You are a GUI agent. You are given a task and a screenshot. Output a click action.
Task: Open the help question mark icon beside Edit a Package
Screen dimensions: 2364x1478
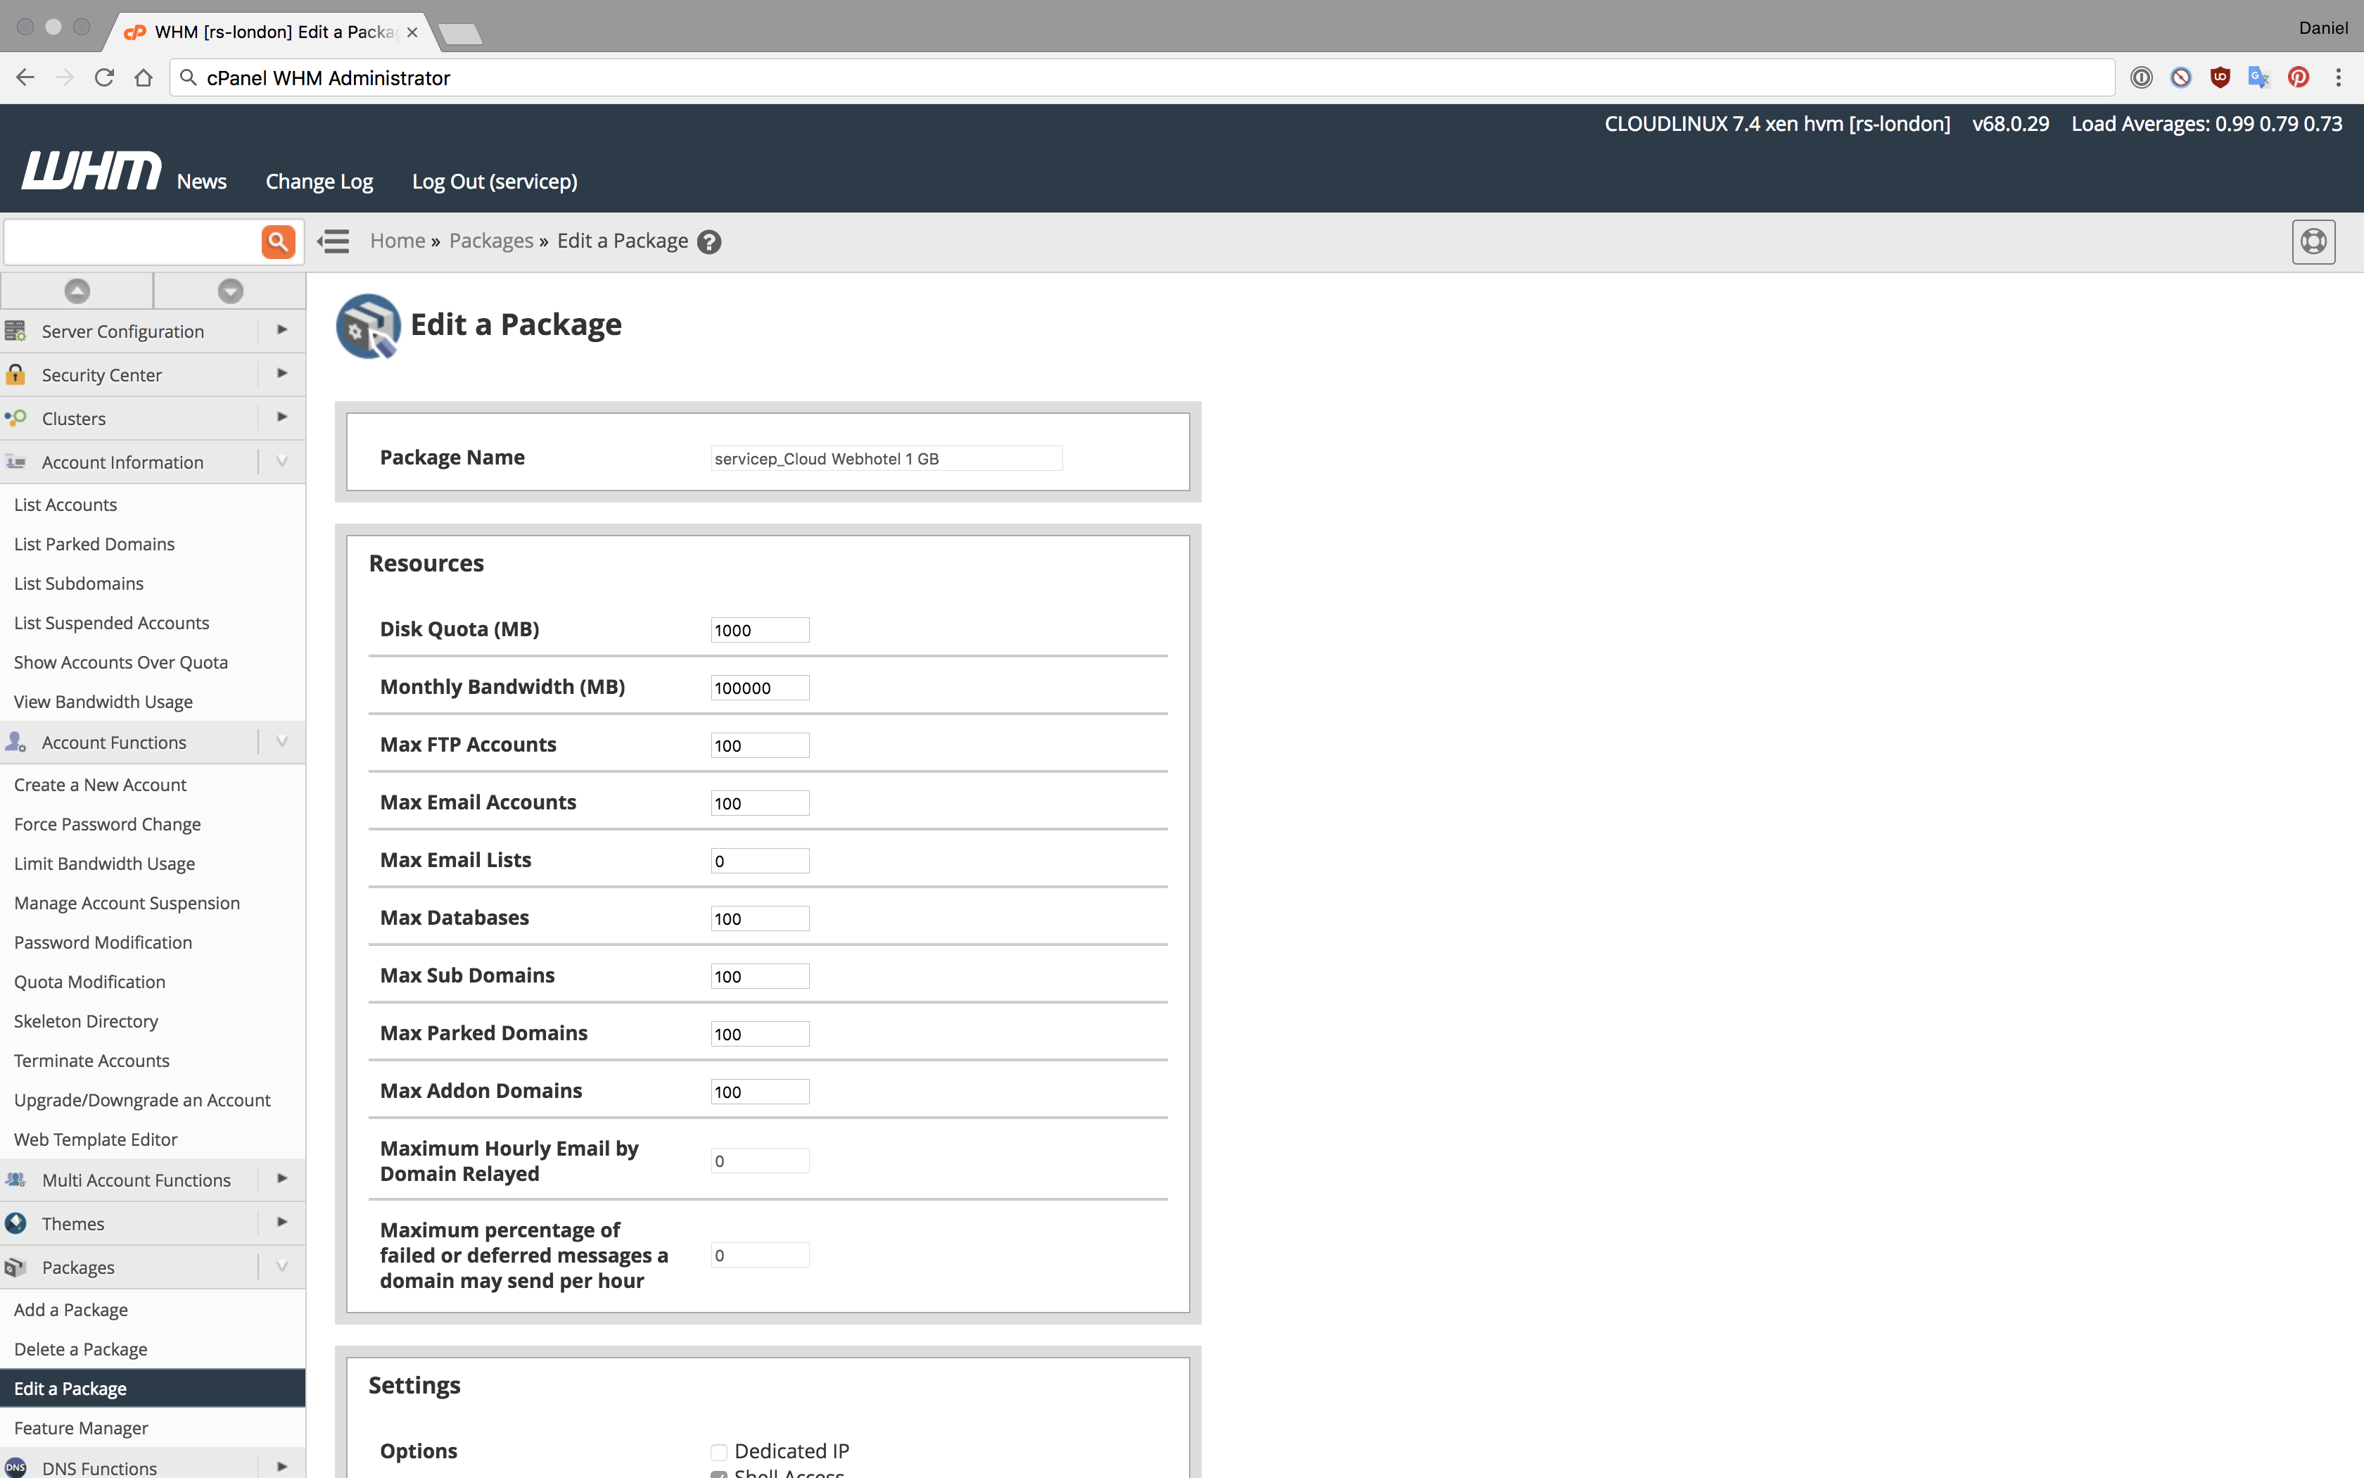pos(709,241)
